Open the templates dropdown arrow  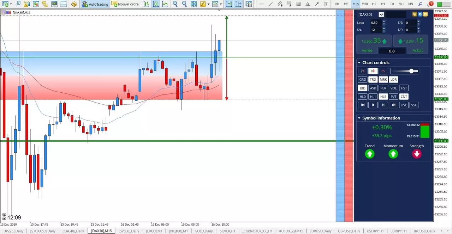[x=221, y=4]
